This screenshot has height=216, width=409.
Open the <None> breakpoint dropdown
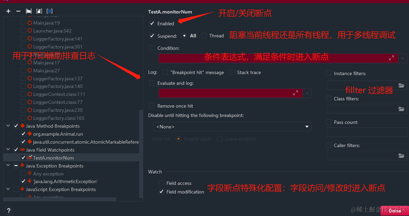coord(232,127)
